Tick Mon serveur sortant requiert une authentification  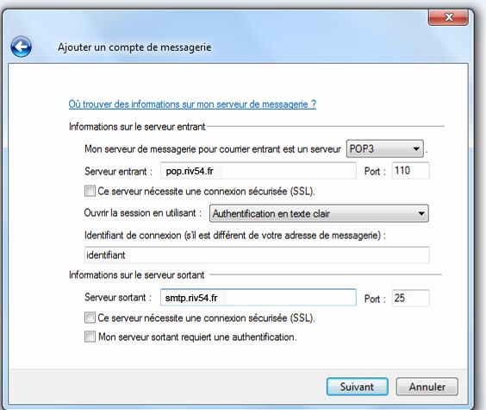click(90, 337)
